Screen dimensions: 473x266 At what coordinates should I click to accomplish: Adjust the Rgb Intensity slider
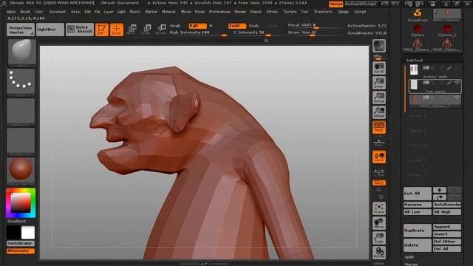(198, 33)
